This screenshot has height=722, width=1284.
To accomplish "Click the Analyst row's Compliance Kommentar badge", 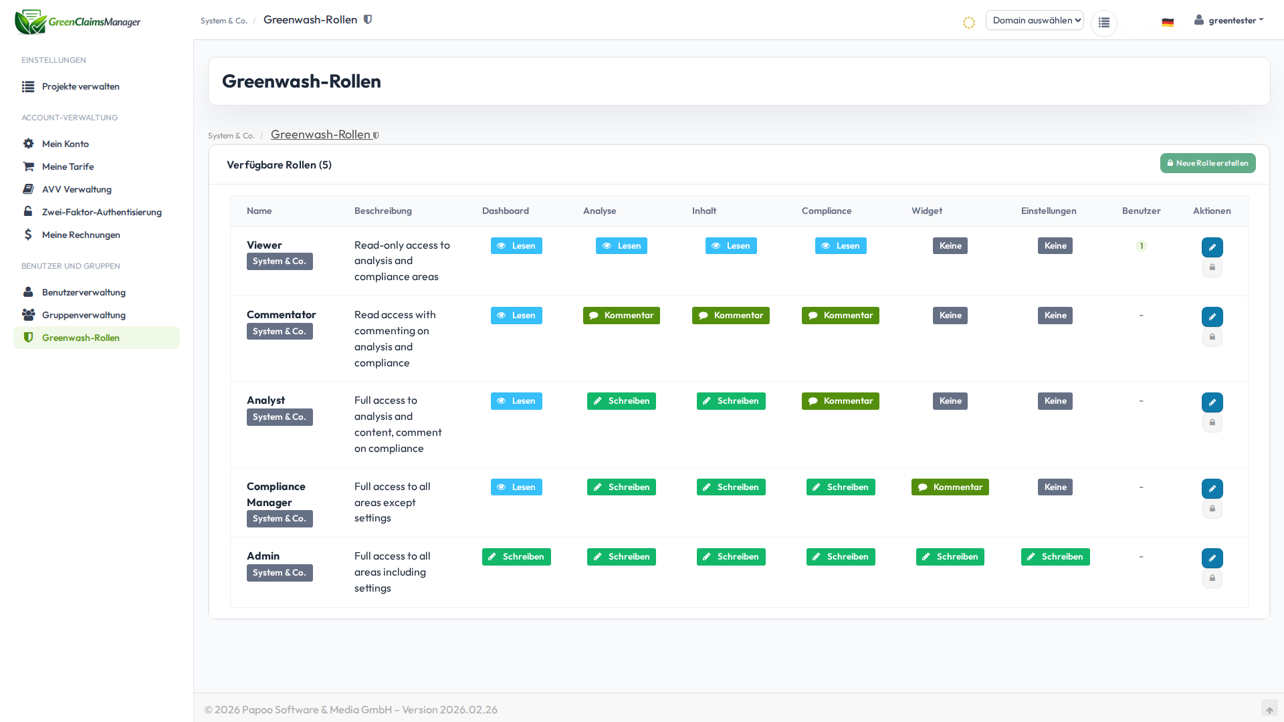I will point(841,401).
